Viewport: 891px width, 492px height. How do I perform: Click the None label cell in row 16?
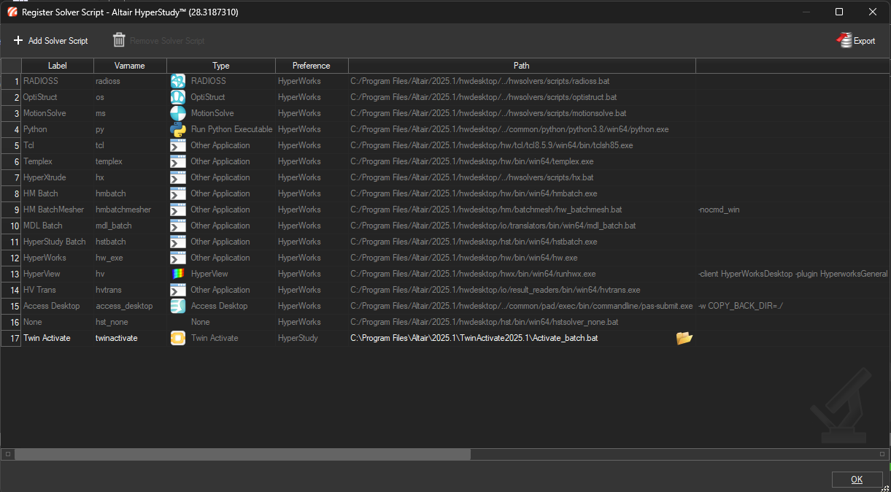tap(58, 322)
